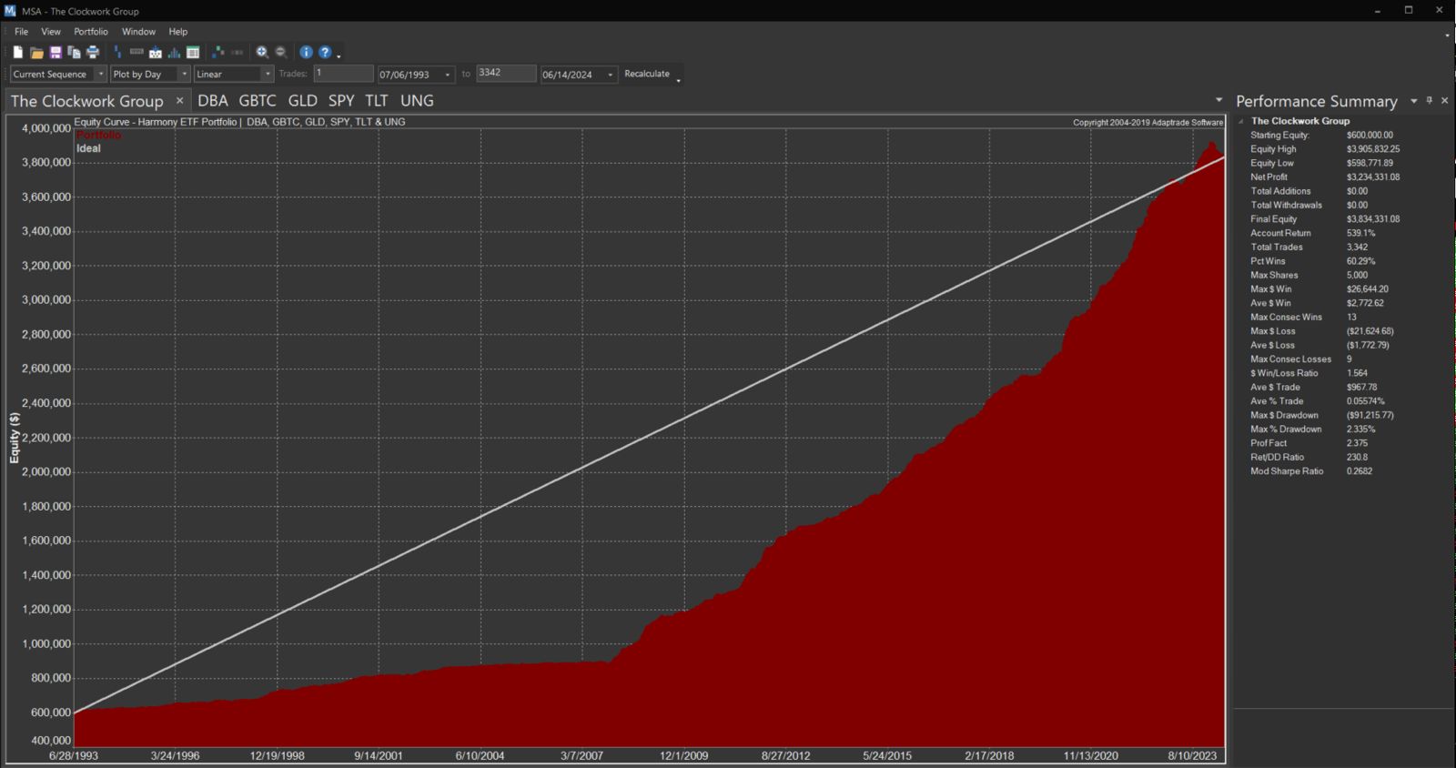The image size is (1456, 768).
Task: Click the Total Trades value 3,342
Action: click(1357, 248)
